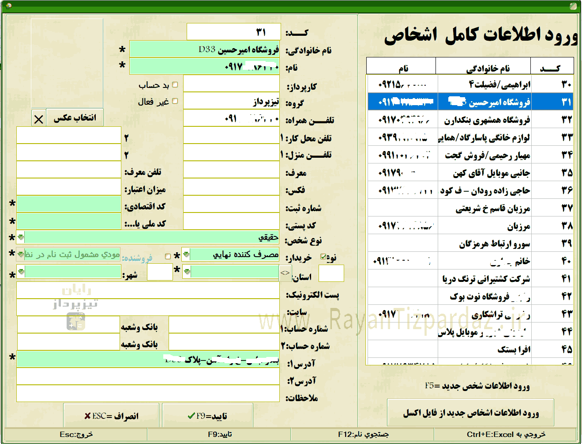Select row ۳۳ لوازم خانگی پاسارگاد

[470, 137]
